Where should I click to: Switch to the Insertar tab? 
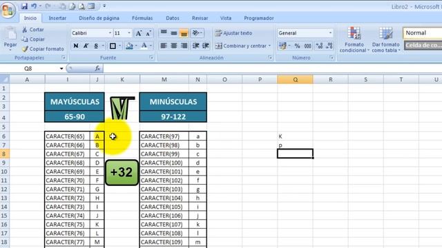57,18
